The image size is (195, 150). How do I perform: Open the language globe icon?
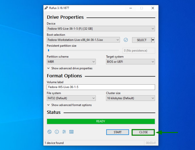[x=50, y=132]
